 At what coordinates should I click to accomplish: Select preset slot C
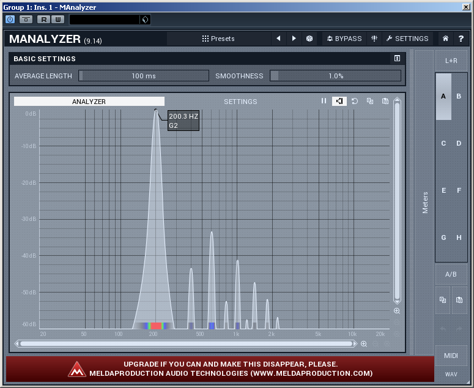(x=443, y=143)
